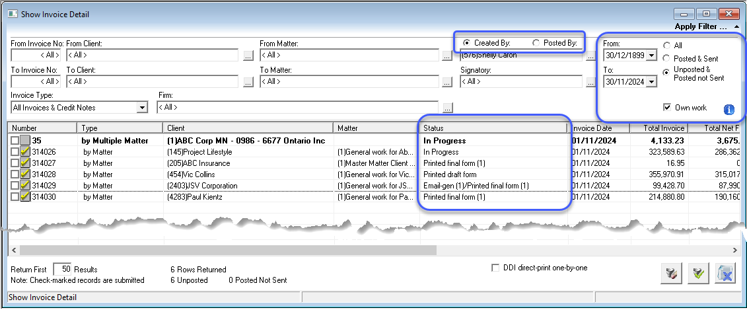Toggle the Own work checkbox

[x=667, y=107]
